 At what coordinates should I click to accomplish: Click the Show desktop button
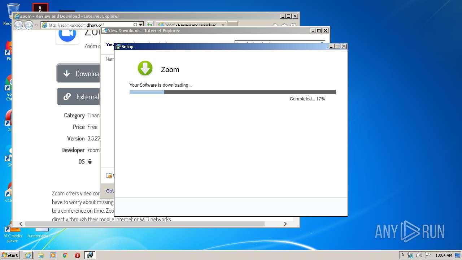[x=458, y=255]
